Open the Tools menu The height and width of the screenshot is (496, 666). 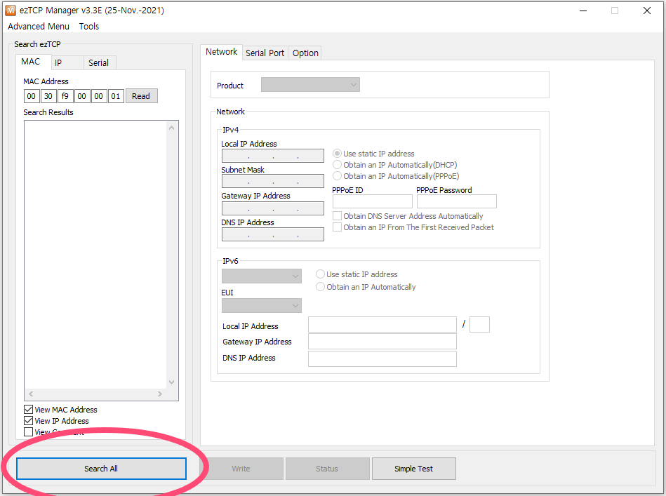[x=89, y=27]
